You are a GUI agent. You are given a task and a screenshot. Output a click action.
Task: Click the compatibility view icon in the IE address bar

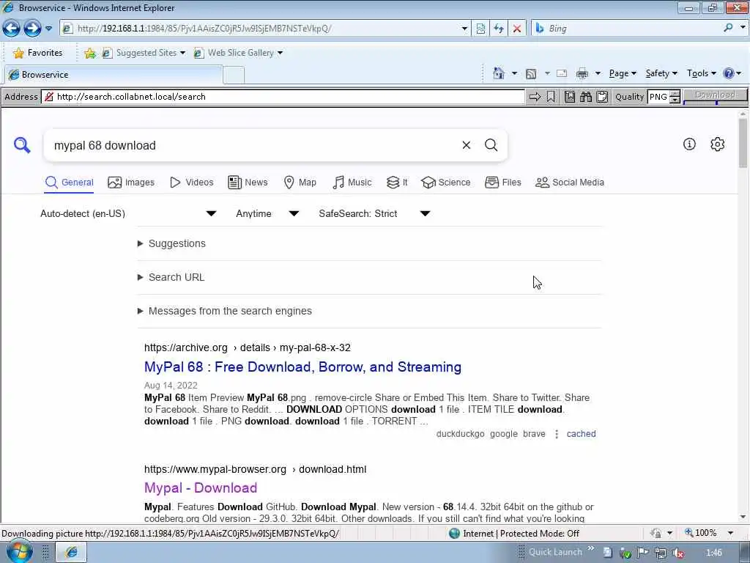click(480, 29)
